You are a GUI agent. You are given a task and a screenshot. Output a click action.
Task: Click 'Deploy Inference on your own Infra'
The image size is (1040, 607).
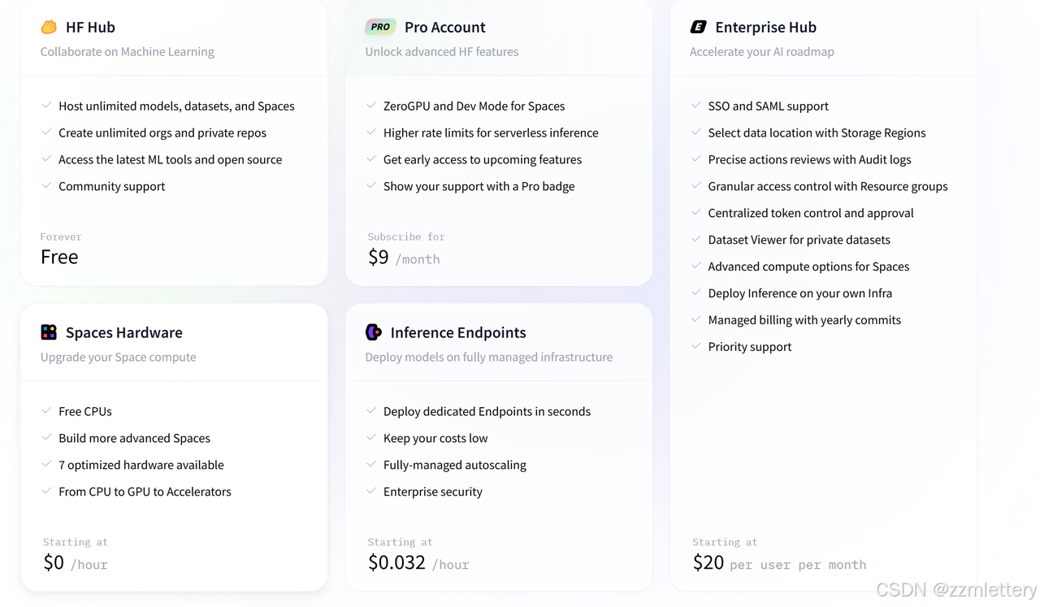(x=800, y=293)
